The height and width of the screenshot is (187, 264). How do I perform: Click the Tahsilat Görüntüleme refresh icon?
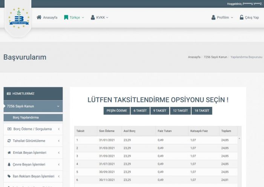[9, 141]
